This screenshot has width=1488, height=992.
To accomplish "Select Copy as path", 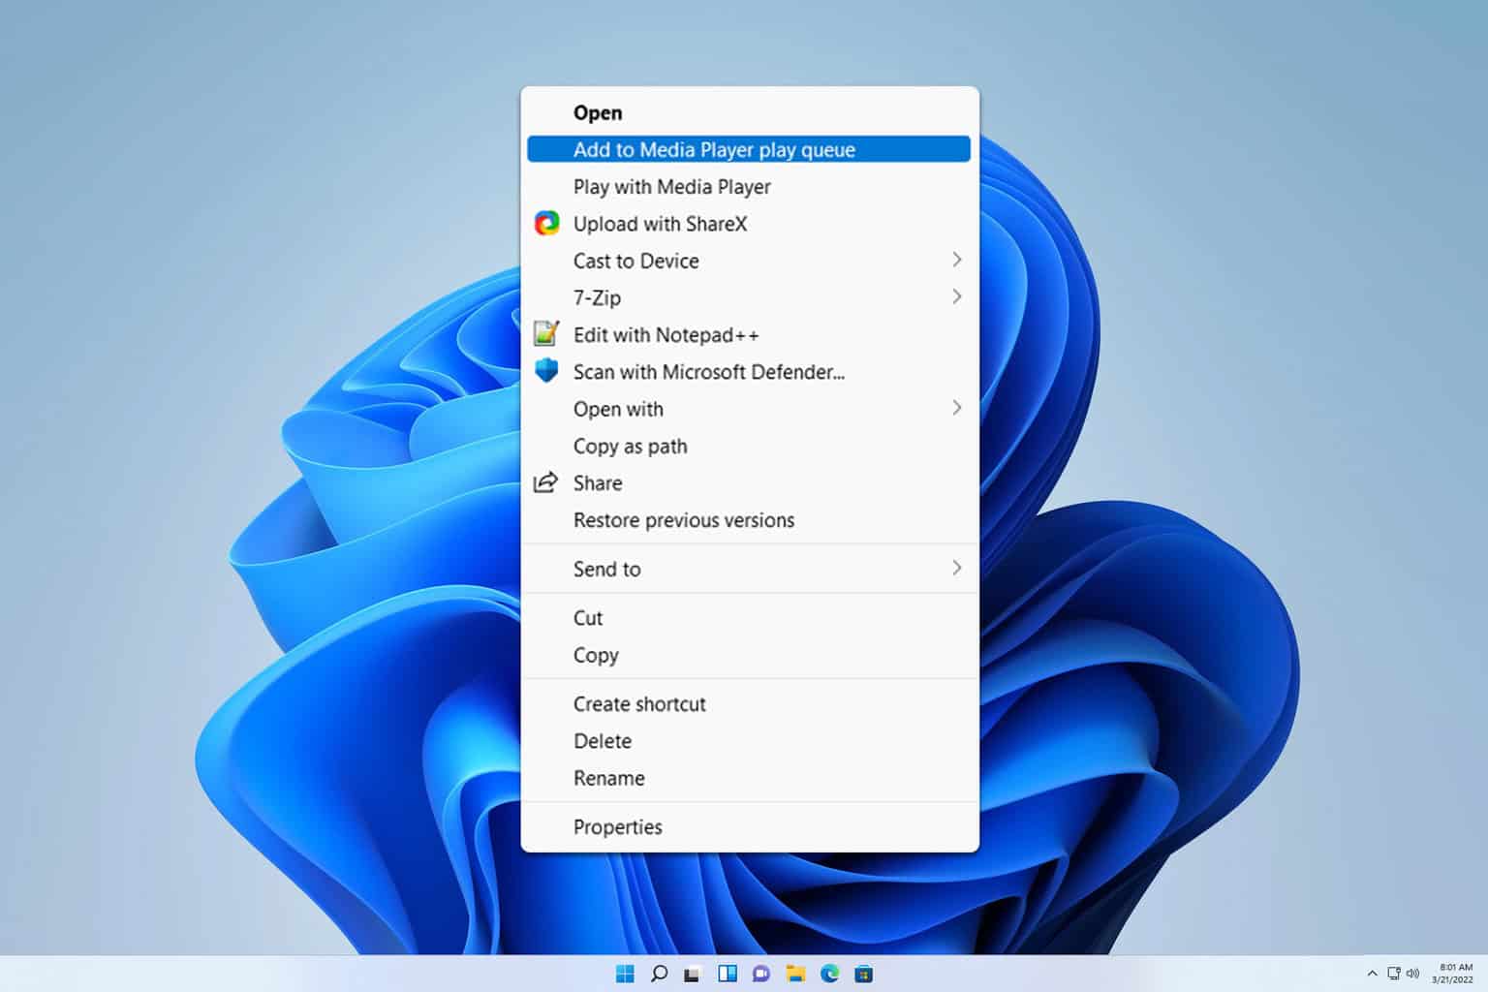I will [749, 446].
